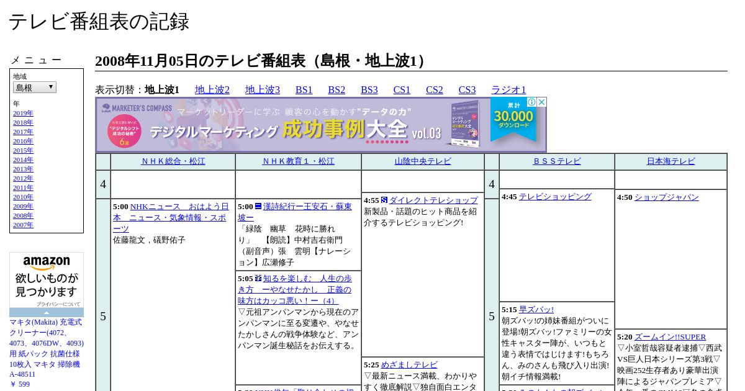
Task: Open the 2016年 archive link
Action: point(23,141)
